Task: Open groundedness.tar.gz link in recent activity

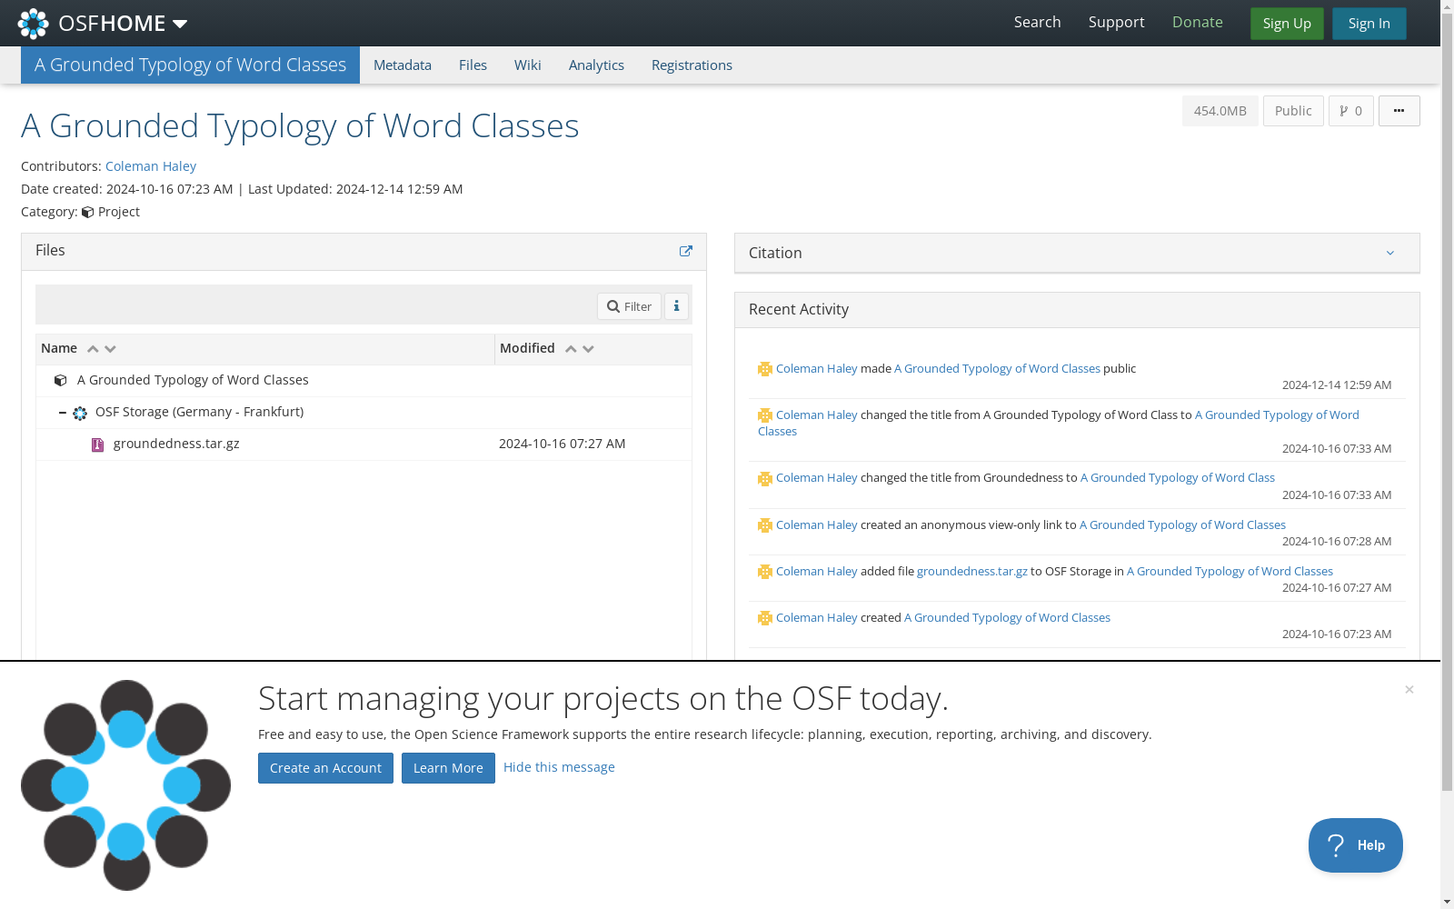Action: point(972,571)
